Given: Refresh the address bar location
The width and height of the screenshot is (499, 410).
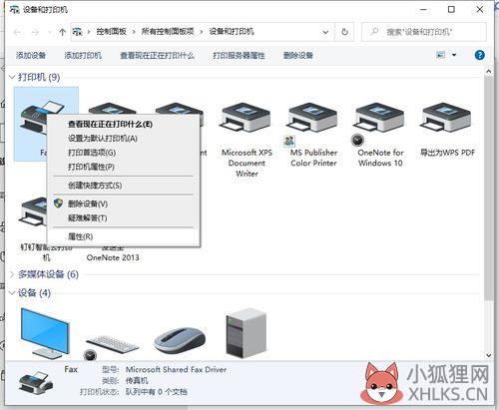Looking at the screenshot, I should (x=344, y=32).
